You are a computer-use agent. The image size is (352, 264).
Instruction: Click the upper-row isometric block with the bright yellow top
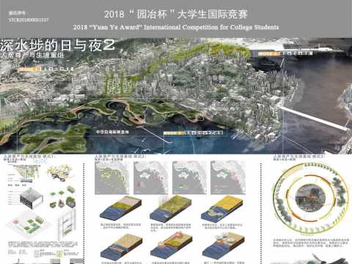(x=221, y=208)
